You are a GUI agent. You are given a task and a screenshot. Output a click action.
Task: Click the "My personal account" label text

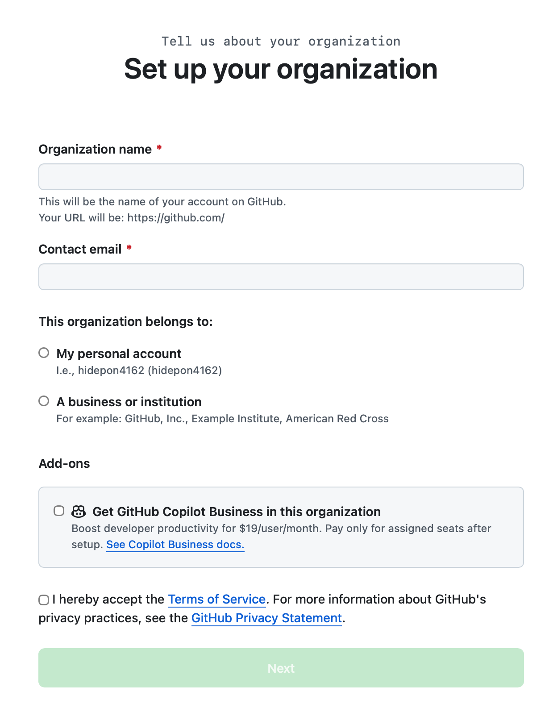click(x=119, y=354)
